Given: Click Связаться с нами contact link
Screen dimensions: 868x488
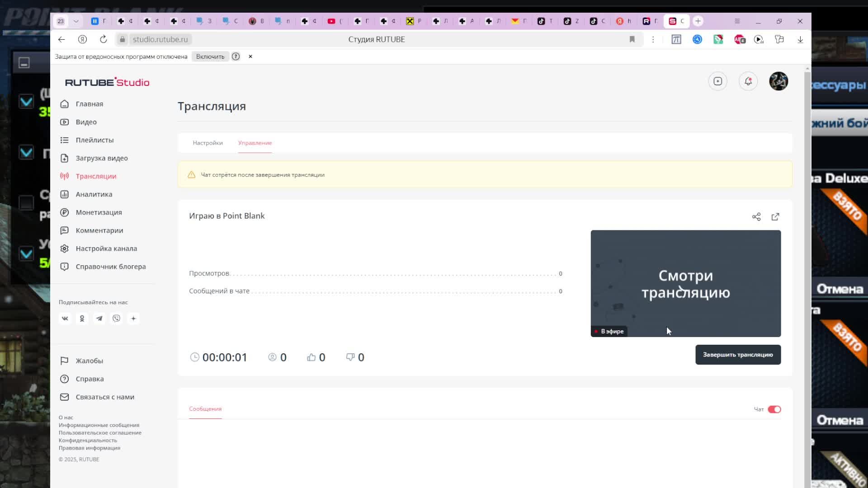Looking at the screenshot, I should click(104, 396).
